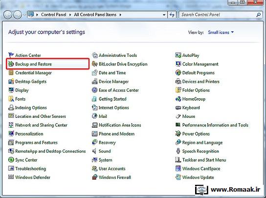The image size is (266, 198).
Task: Click the Default Programs icon
Action: coord(178,73)
